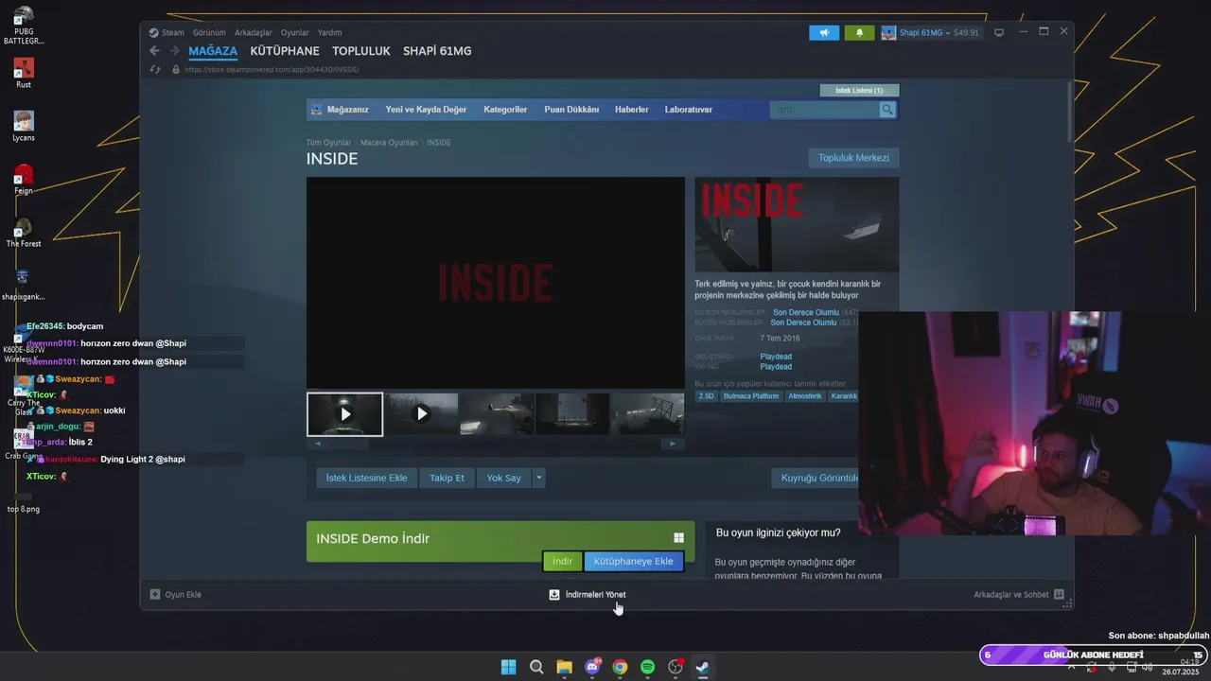
Task: Reload the Steam store page
Action: pyautogui.click(x=155, y=69)
